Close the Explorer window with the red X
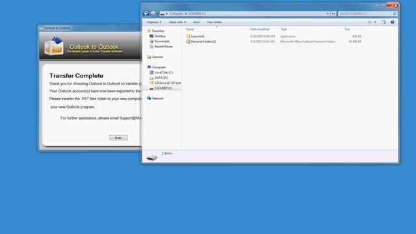416x234 pixels. click(393, 5)
